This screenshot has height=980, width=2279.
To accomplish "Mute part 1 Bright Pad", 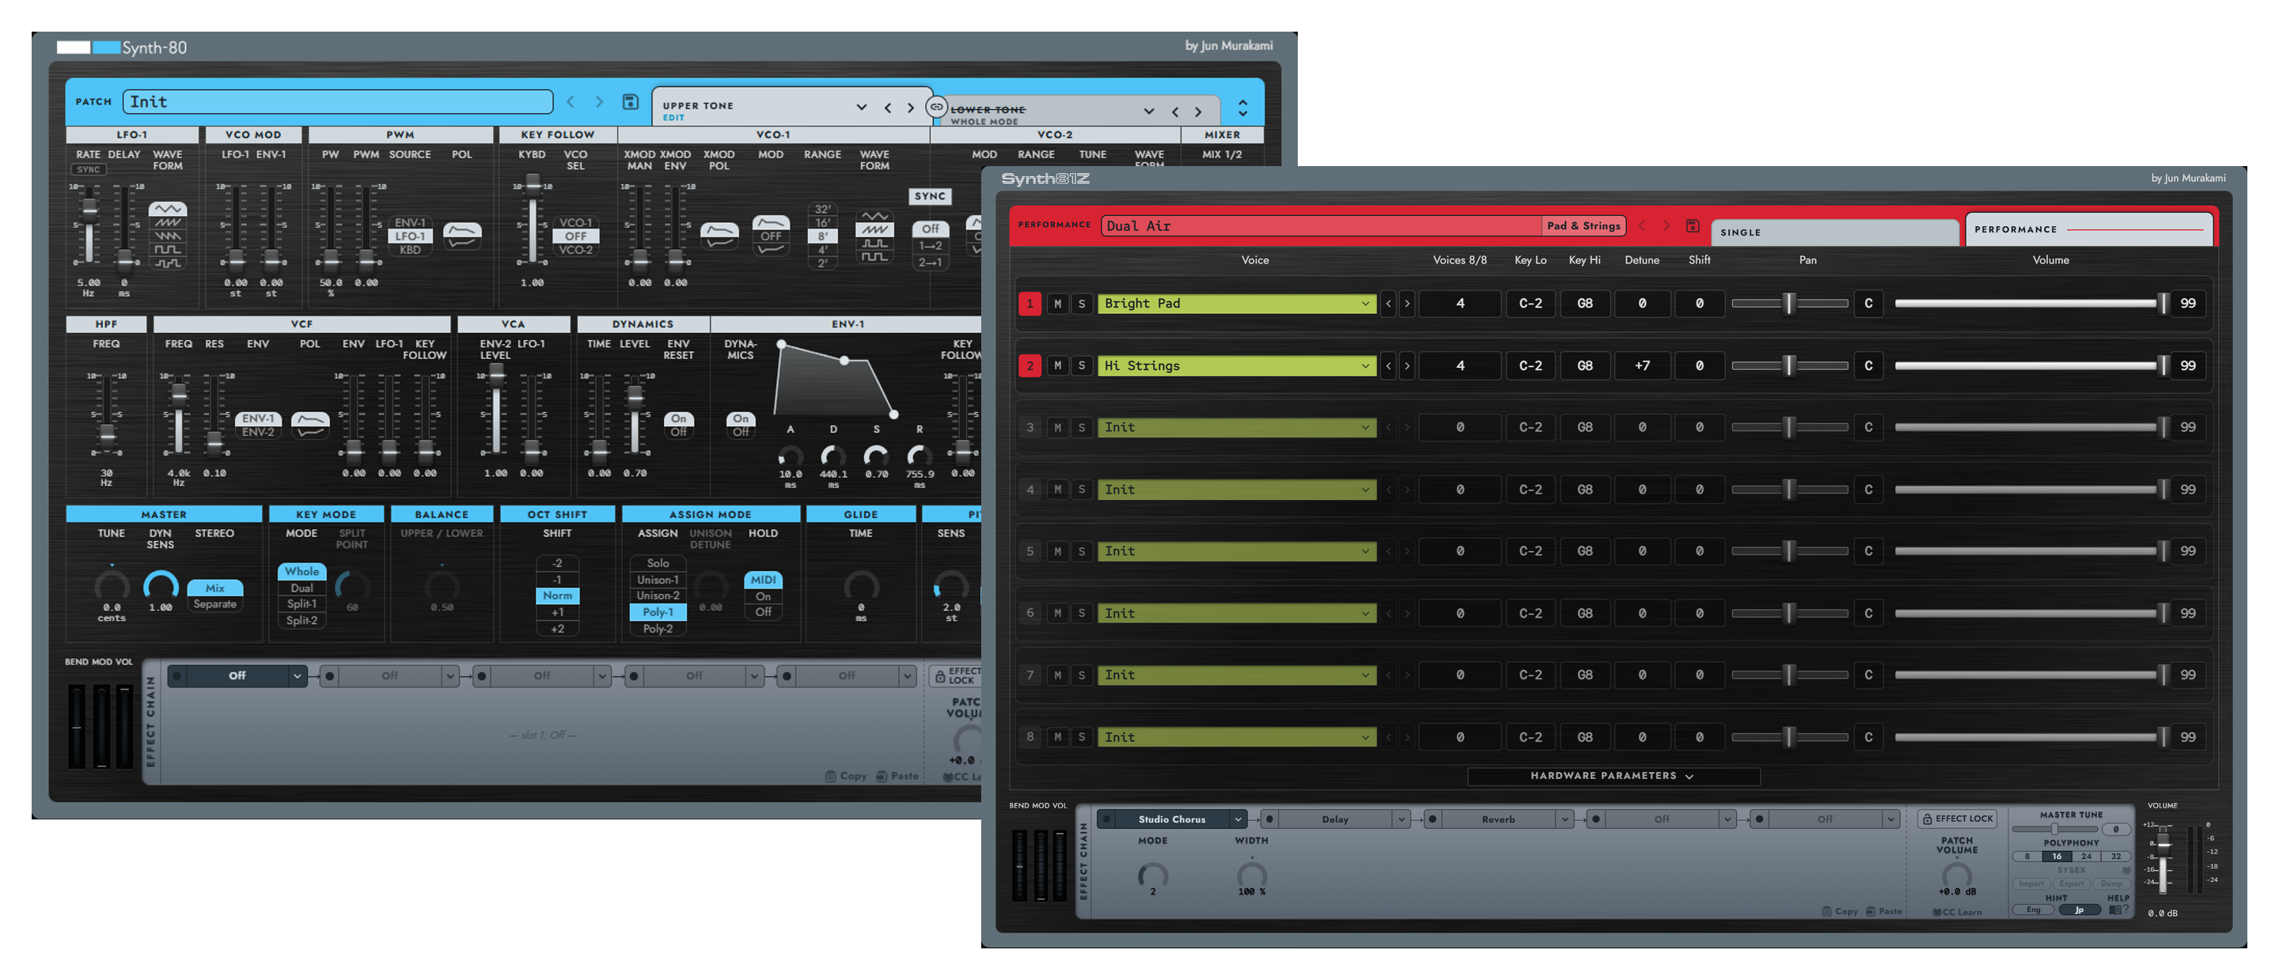I will (x=1057, y=304).
